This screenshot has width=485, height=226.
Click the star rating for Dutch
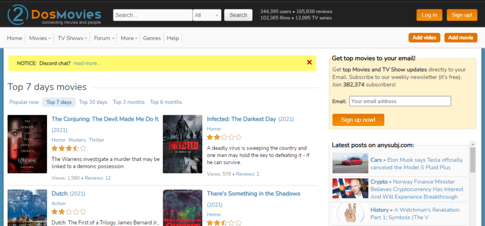[x=69, y=212]
